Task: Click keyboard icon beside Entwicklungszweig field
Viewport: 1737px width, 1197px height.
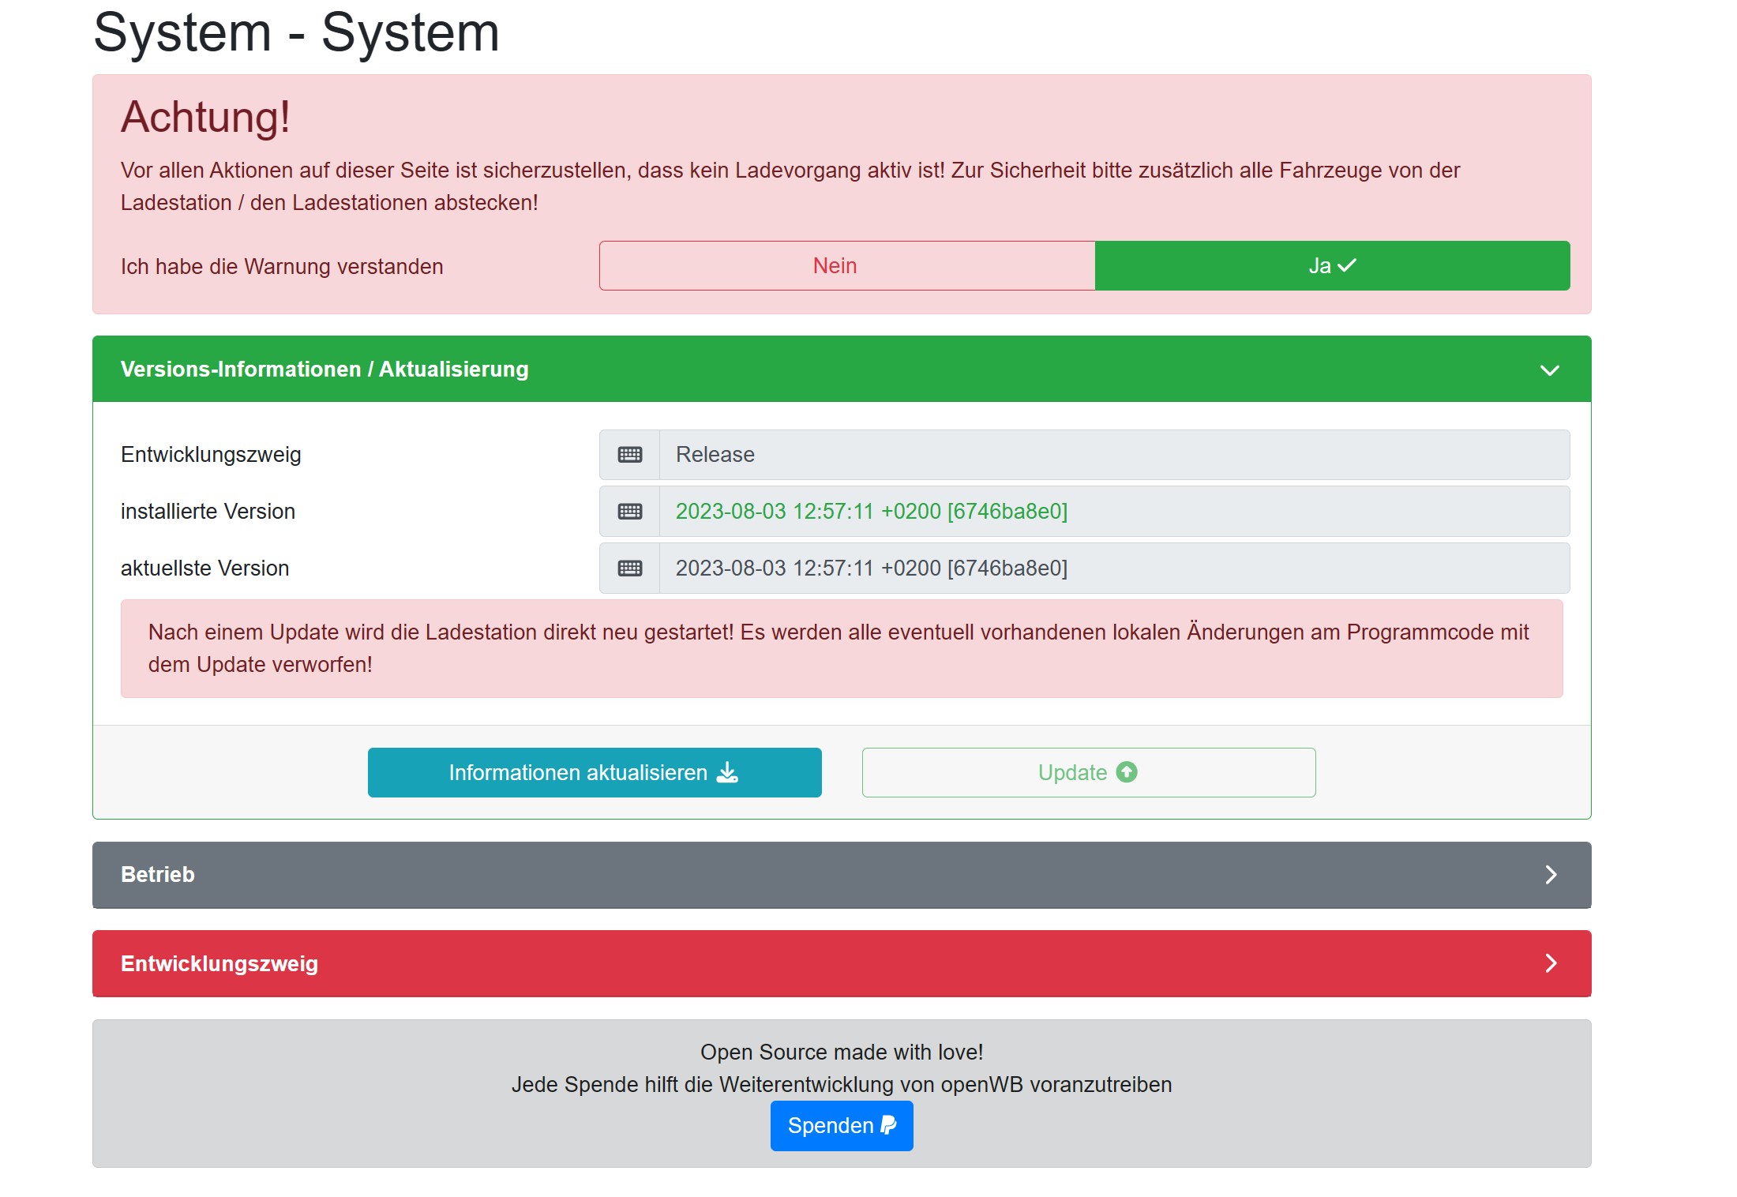Action: (629, 455)
